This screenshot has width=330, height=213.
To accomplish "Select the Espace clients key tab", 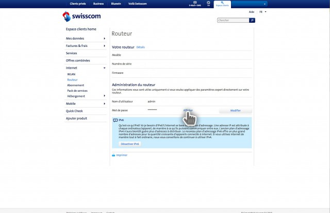I will [x=222, y=4].
